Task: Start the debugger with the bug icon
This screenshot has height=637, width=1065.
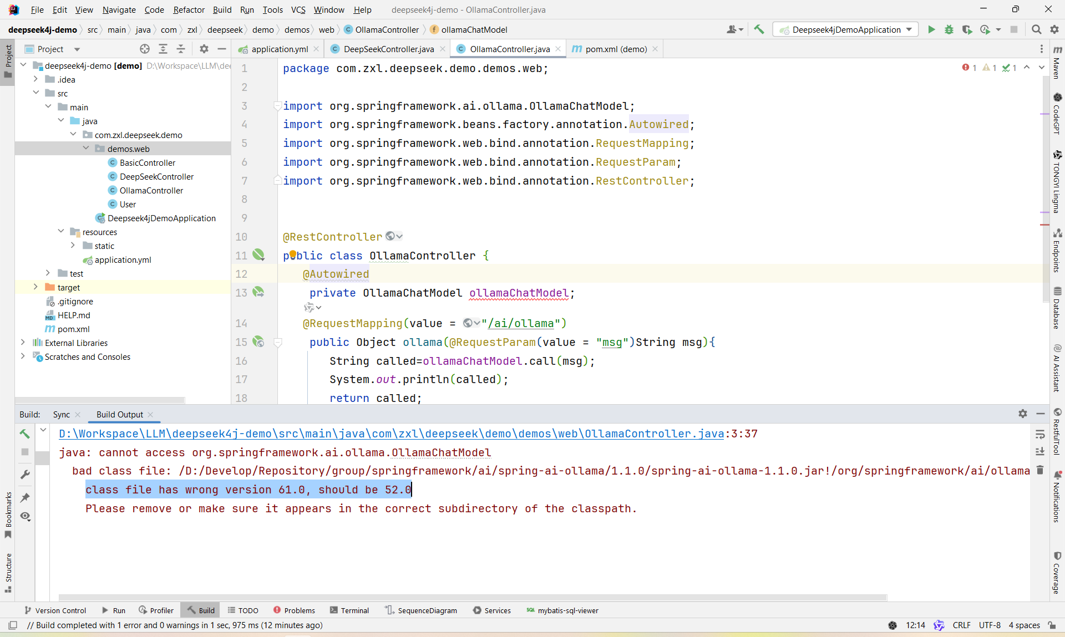Action: 949,30
